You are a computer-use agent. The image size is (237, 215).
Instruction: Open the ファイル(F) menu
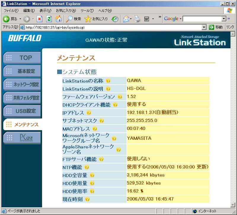11,11
